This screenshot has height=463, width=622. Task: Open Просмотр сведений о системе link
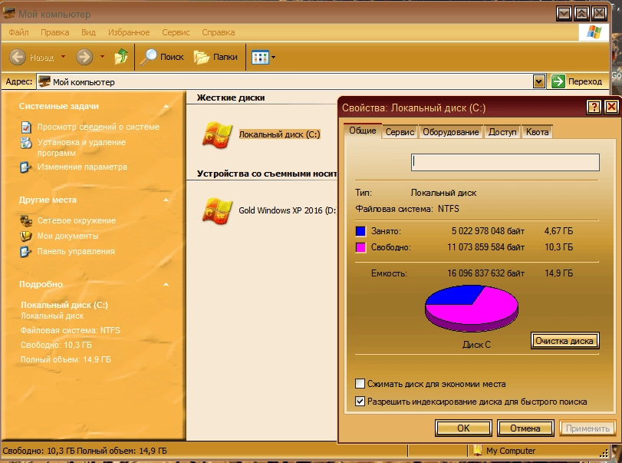tap(98, 127)
